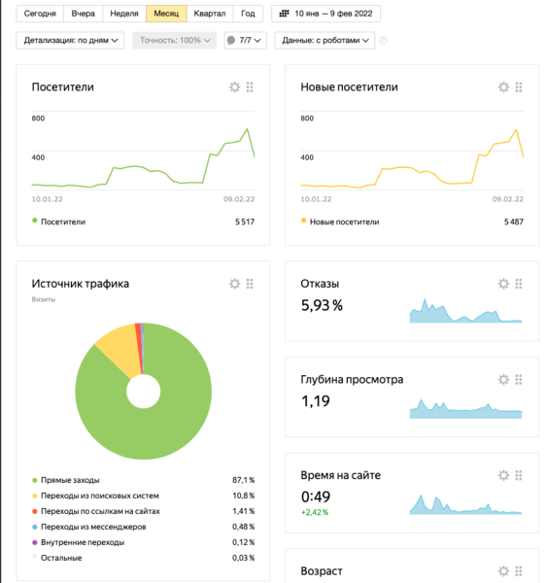Screen dimensions: 546x583
Task: Open settings gear on Время на сайте widget
Action: tap(503, 475)
